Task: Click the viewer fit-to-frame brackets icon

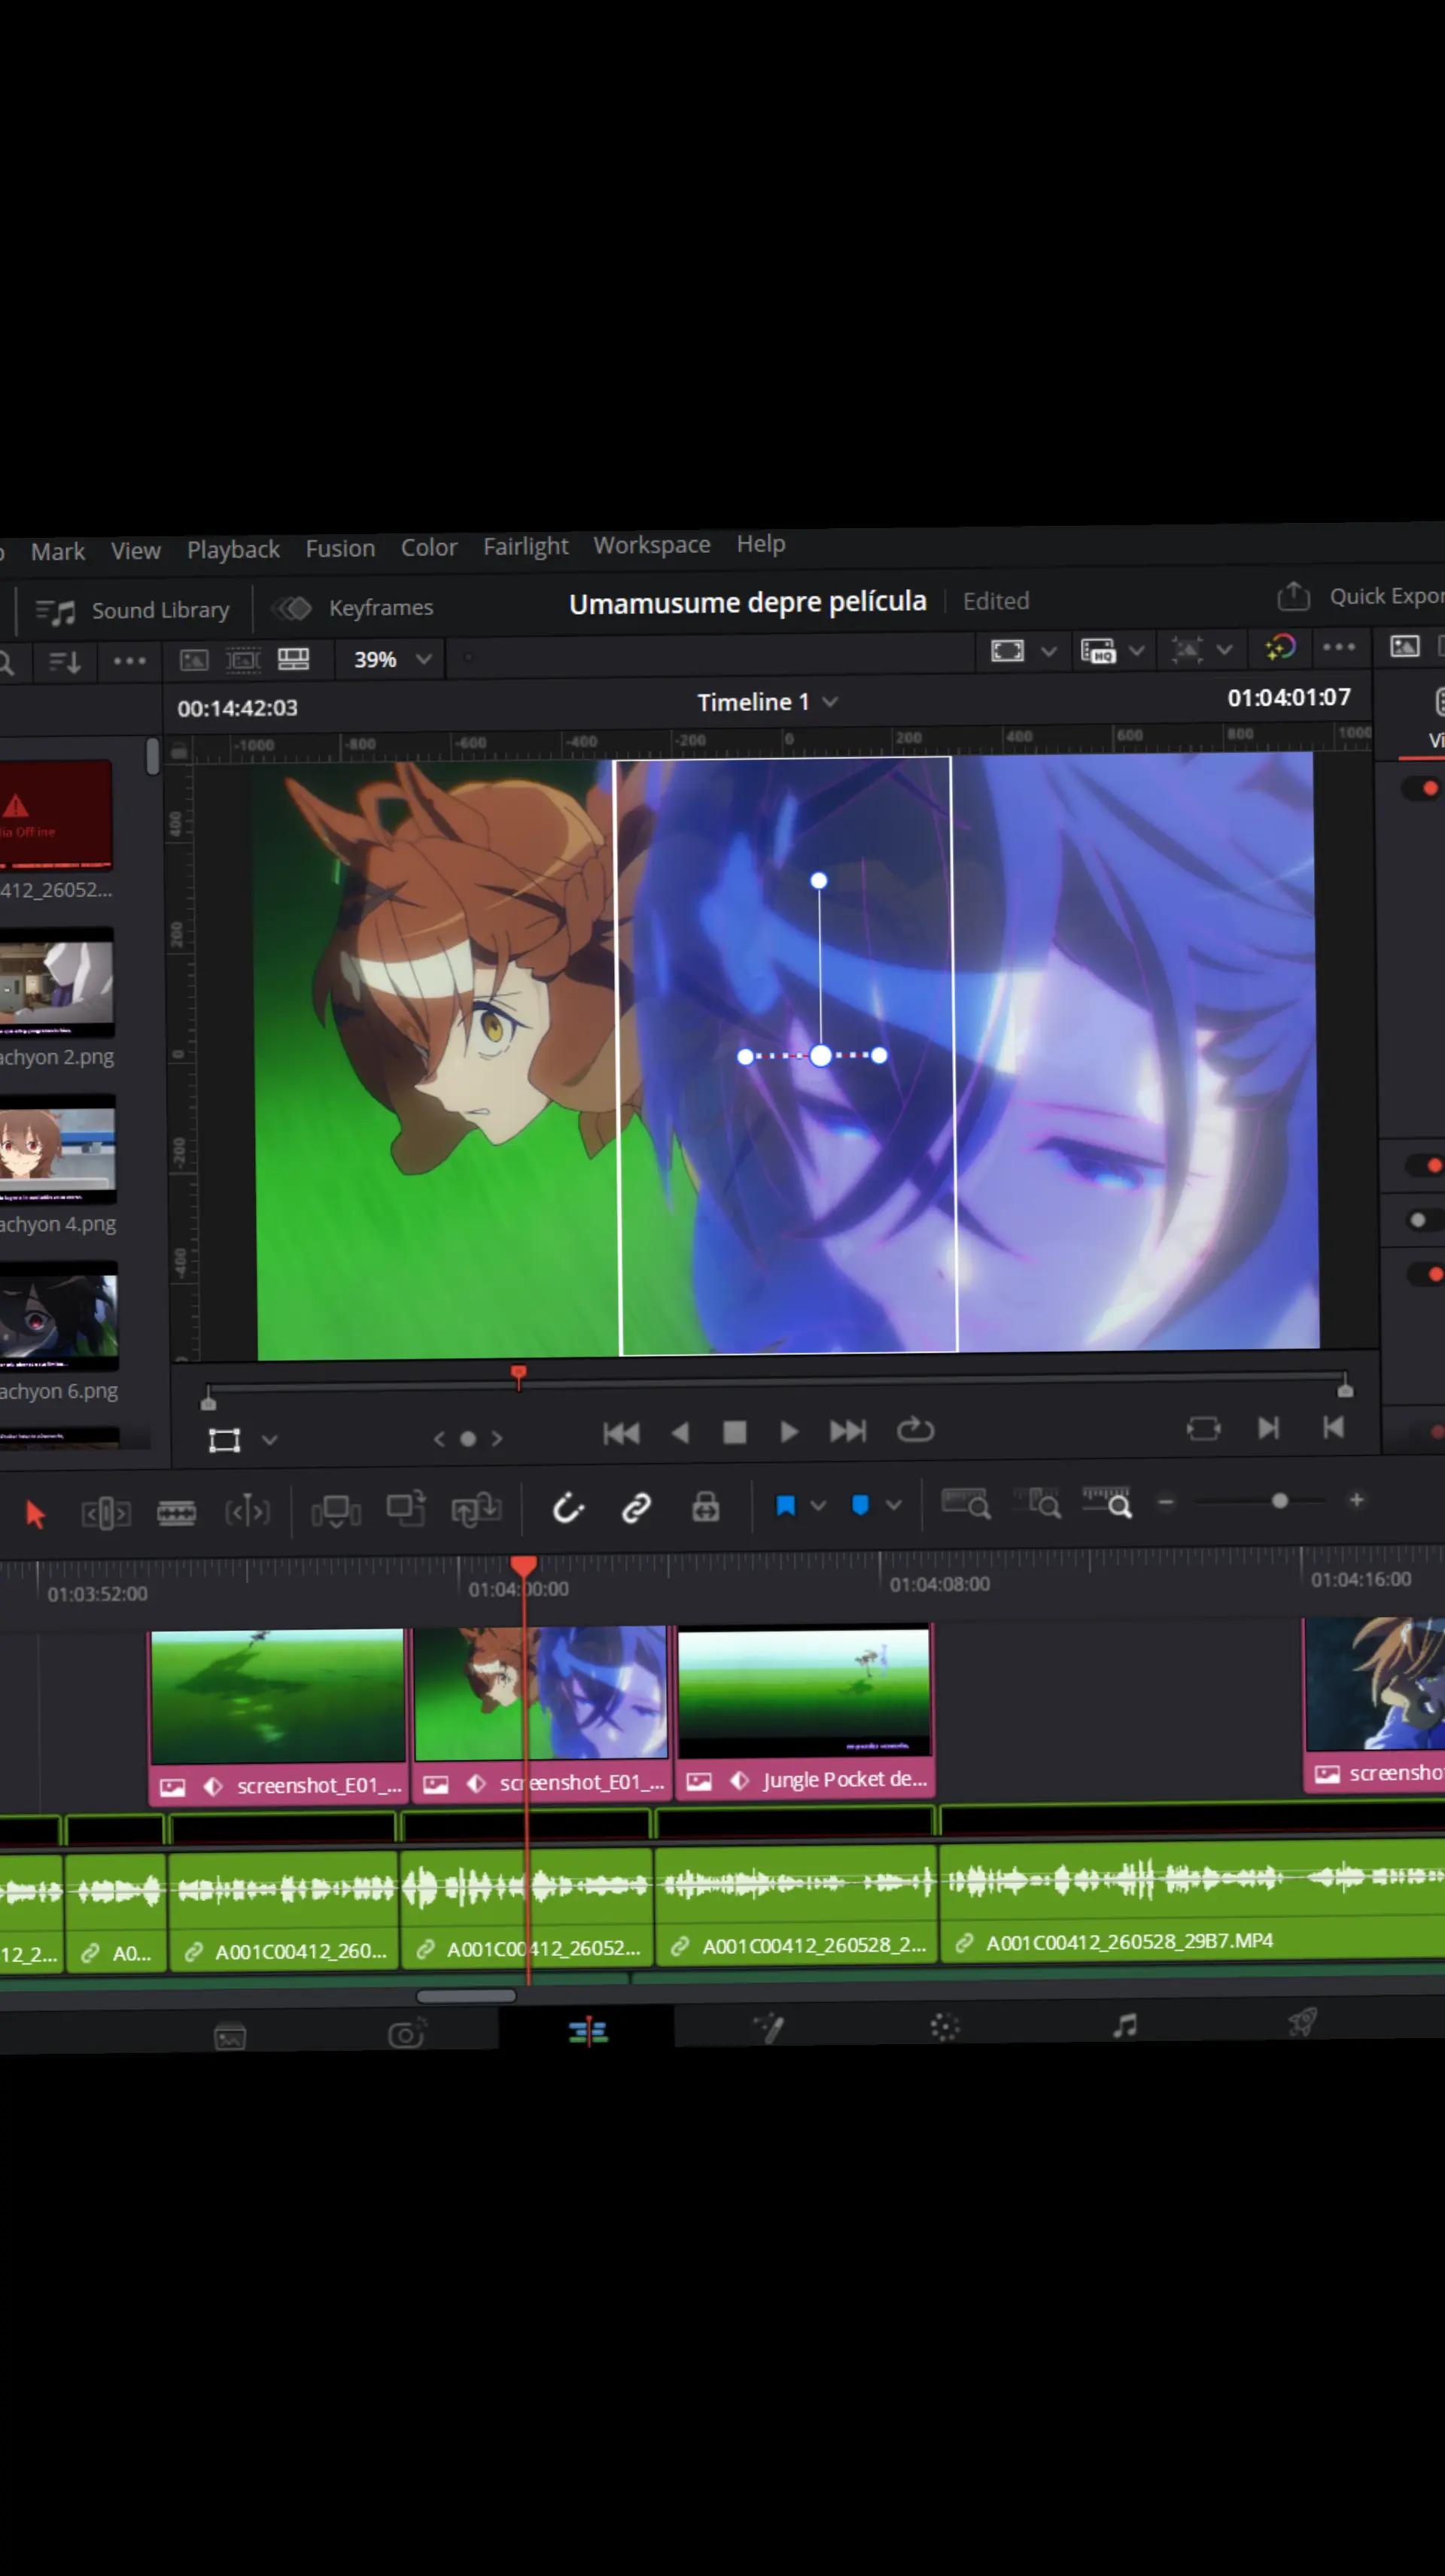Action: click(1007, 651)
